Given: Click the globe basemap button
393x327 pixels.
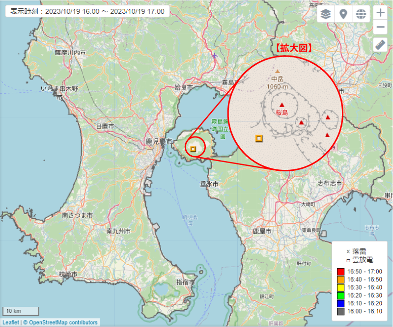Looking at the screenshot, I should click(x=361, y=14).
